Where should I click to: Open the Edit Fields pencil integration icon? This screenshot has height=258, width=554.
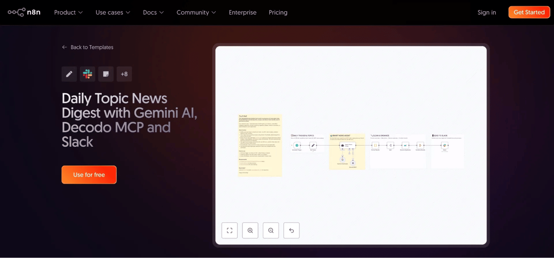point(69,74)
